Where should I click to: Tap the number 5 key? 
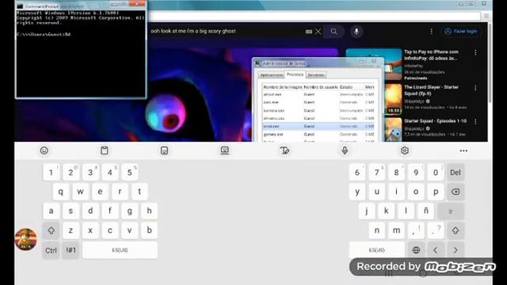click(x=130, y=173)
